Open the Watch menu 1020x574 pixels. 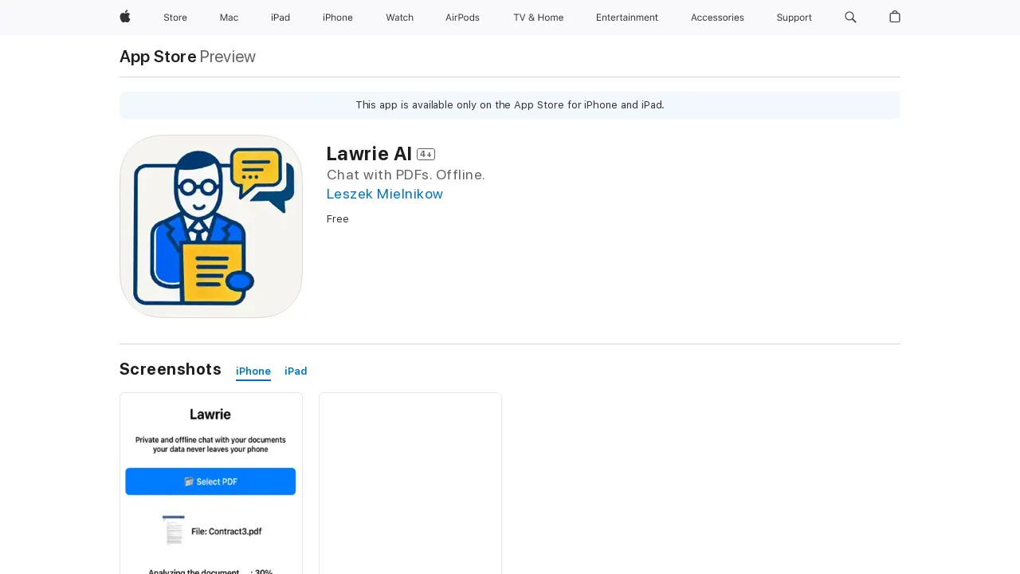point(399,18)
